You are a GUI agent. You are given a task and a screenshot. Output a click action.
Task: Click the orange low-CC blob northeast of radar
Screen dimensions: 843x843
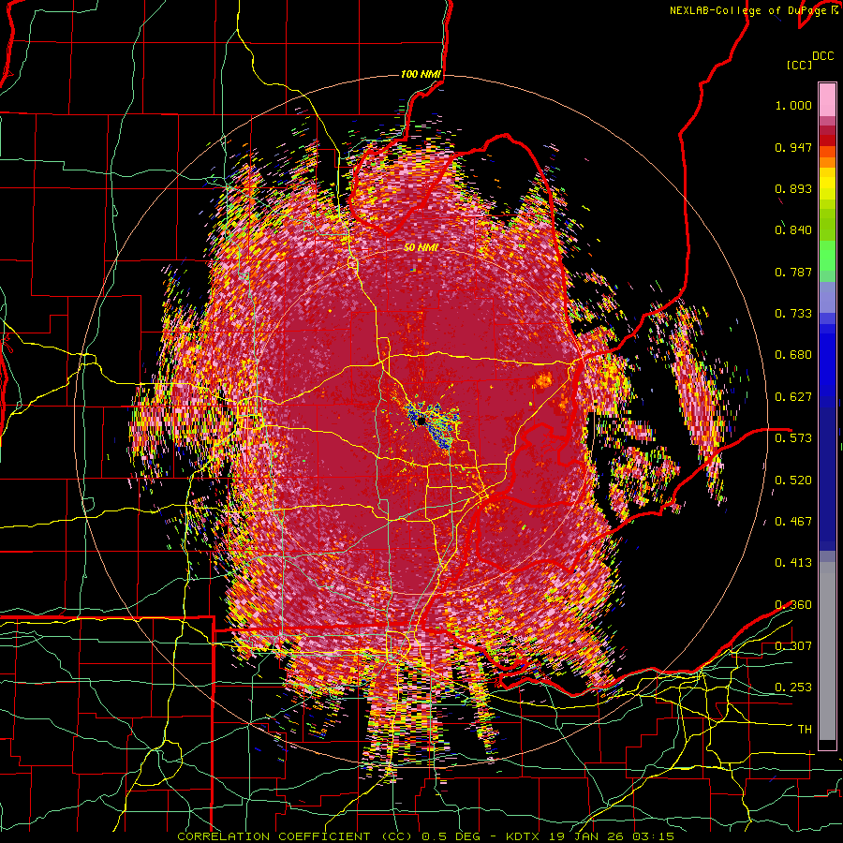[542, 380]
